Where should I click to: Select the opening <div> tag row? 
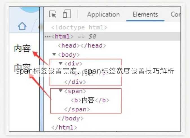73,64
